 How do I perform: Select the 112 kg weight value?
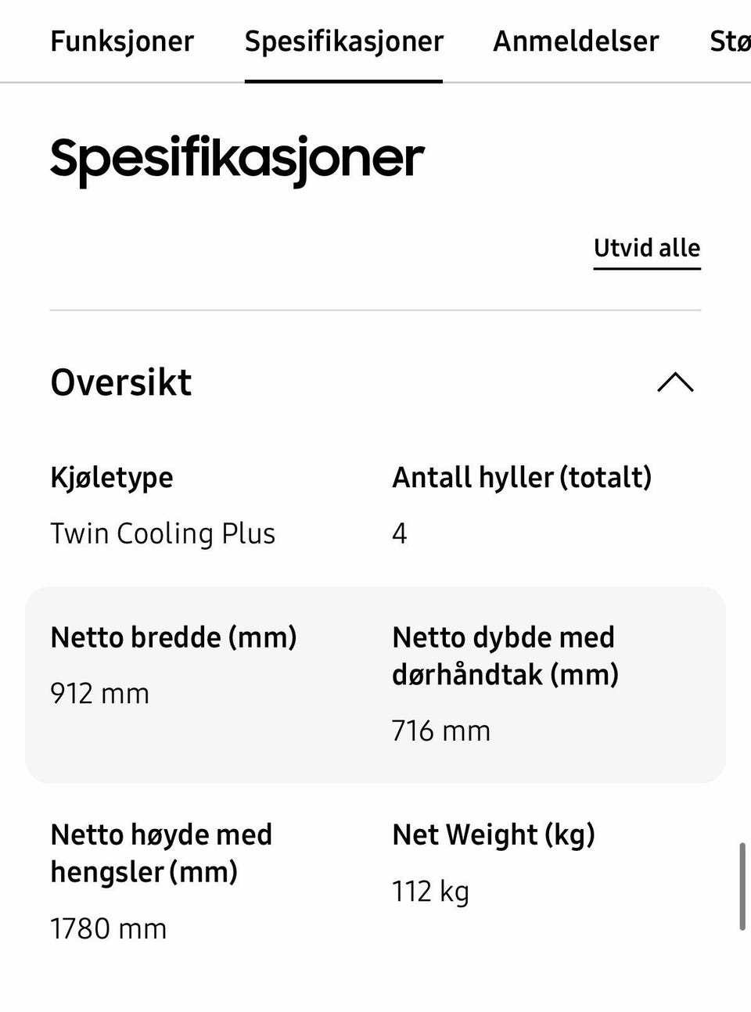coord(431,892)
